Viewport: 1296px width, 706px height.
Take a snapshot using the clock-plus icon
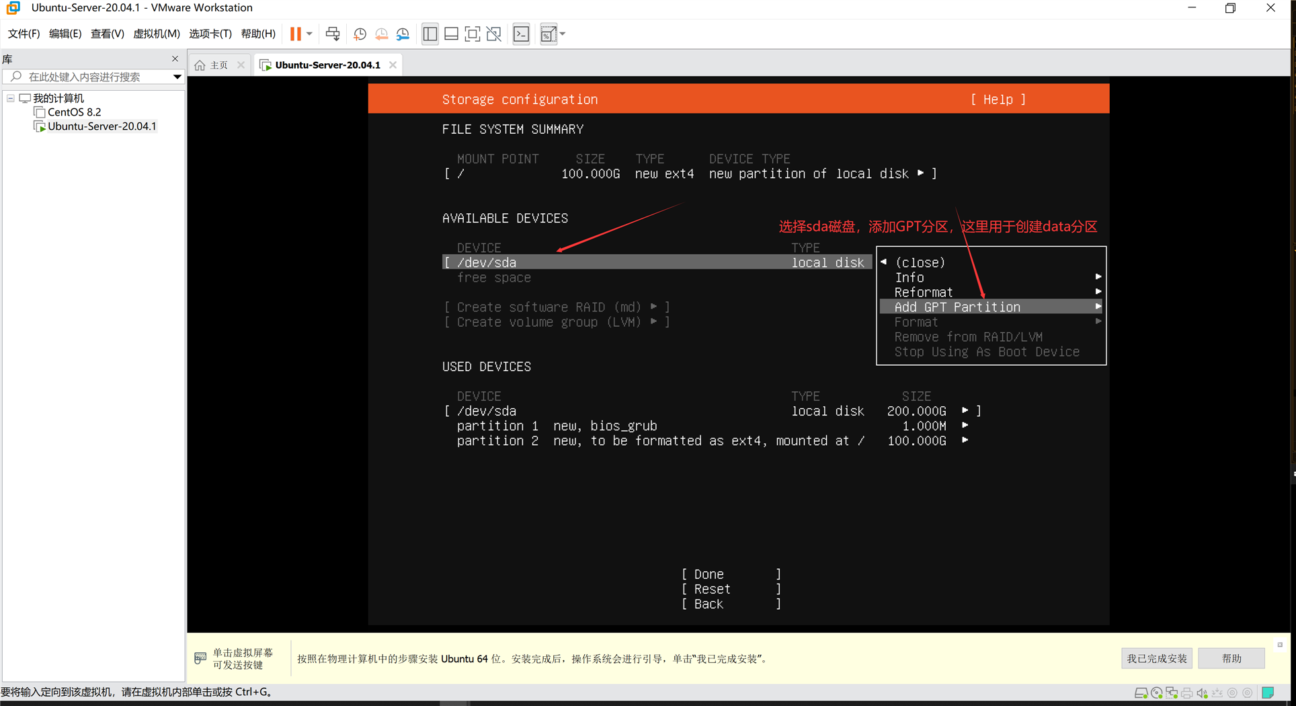click(360, 34)
